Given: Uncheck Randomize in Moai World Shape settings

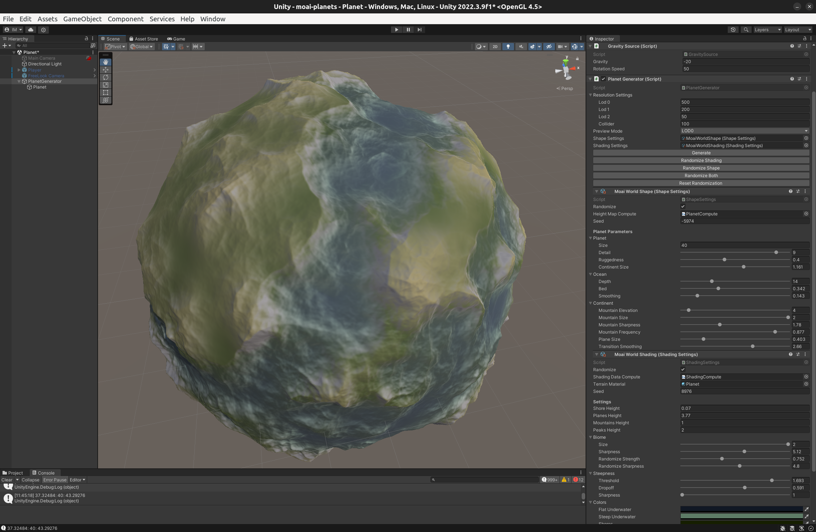Looking at the screenshot, I should point(683,206).
